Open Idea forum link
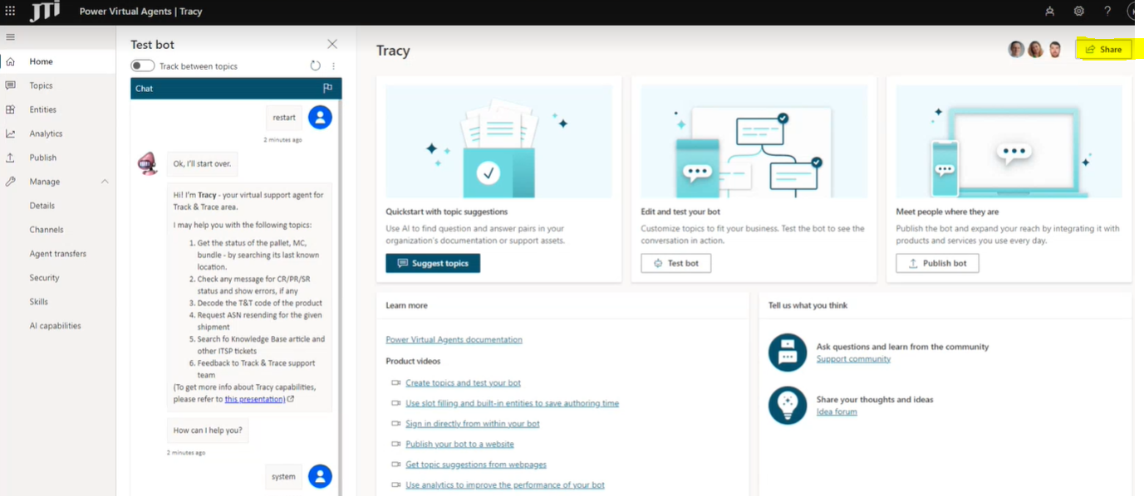Viewport: 1144px width, 496px height. (837, 411)
